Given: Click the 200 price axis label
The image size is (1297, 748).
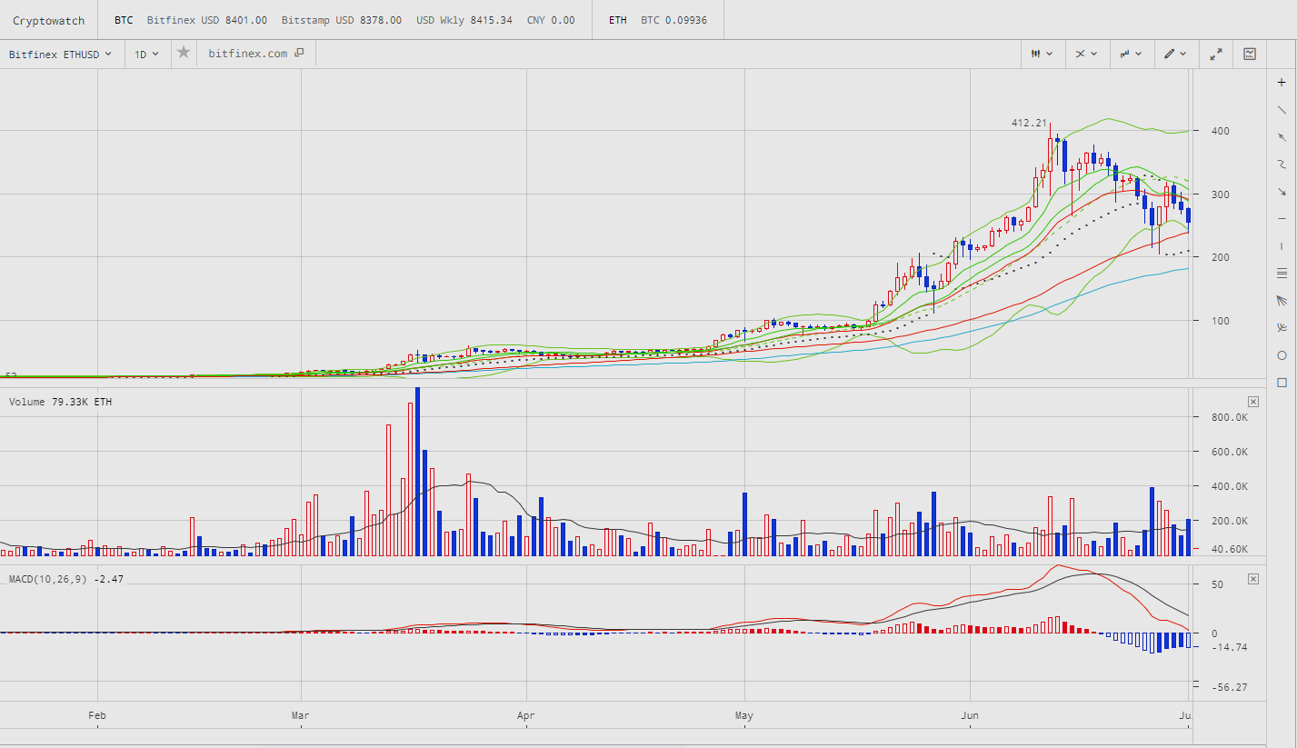Looking at the screenshot, I should (1220, 257).
